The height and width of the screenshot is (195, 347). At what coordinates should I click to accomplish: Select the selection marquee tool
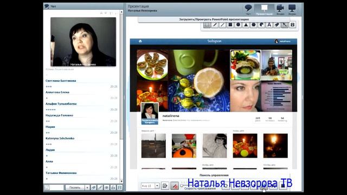207,25
